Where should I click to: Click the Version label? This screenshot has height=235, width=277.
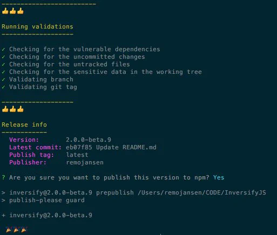24,140
